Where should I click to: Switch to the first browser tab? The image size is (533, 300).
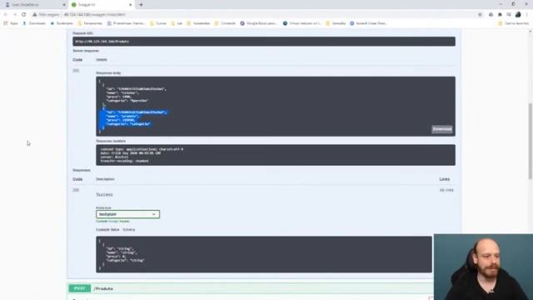[x=34, y=5]
